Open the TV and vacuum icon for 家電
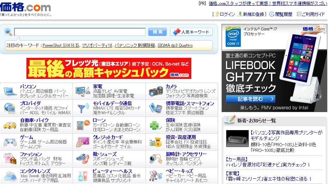This screenshot has height=184, width=328. [x=83, y=92]
